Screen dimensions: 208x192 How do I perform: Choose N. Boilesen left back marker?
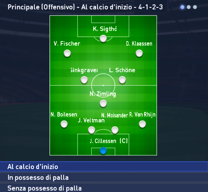64,124
